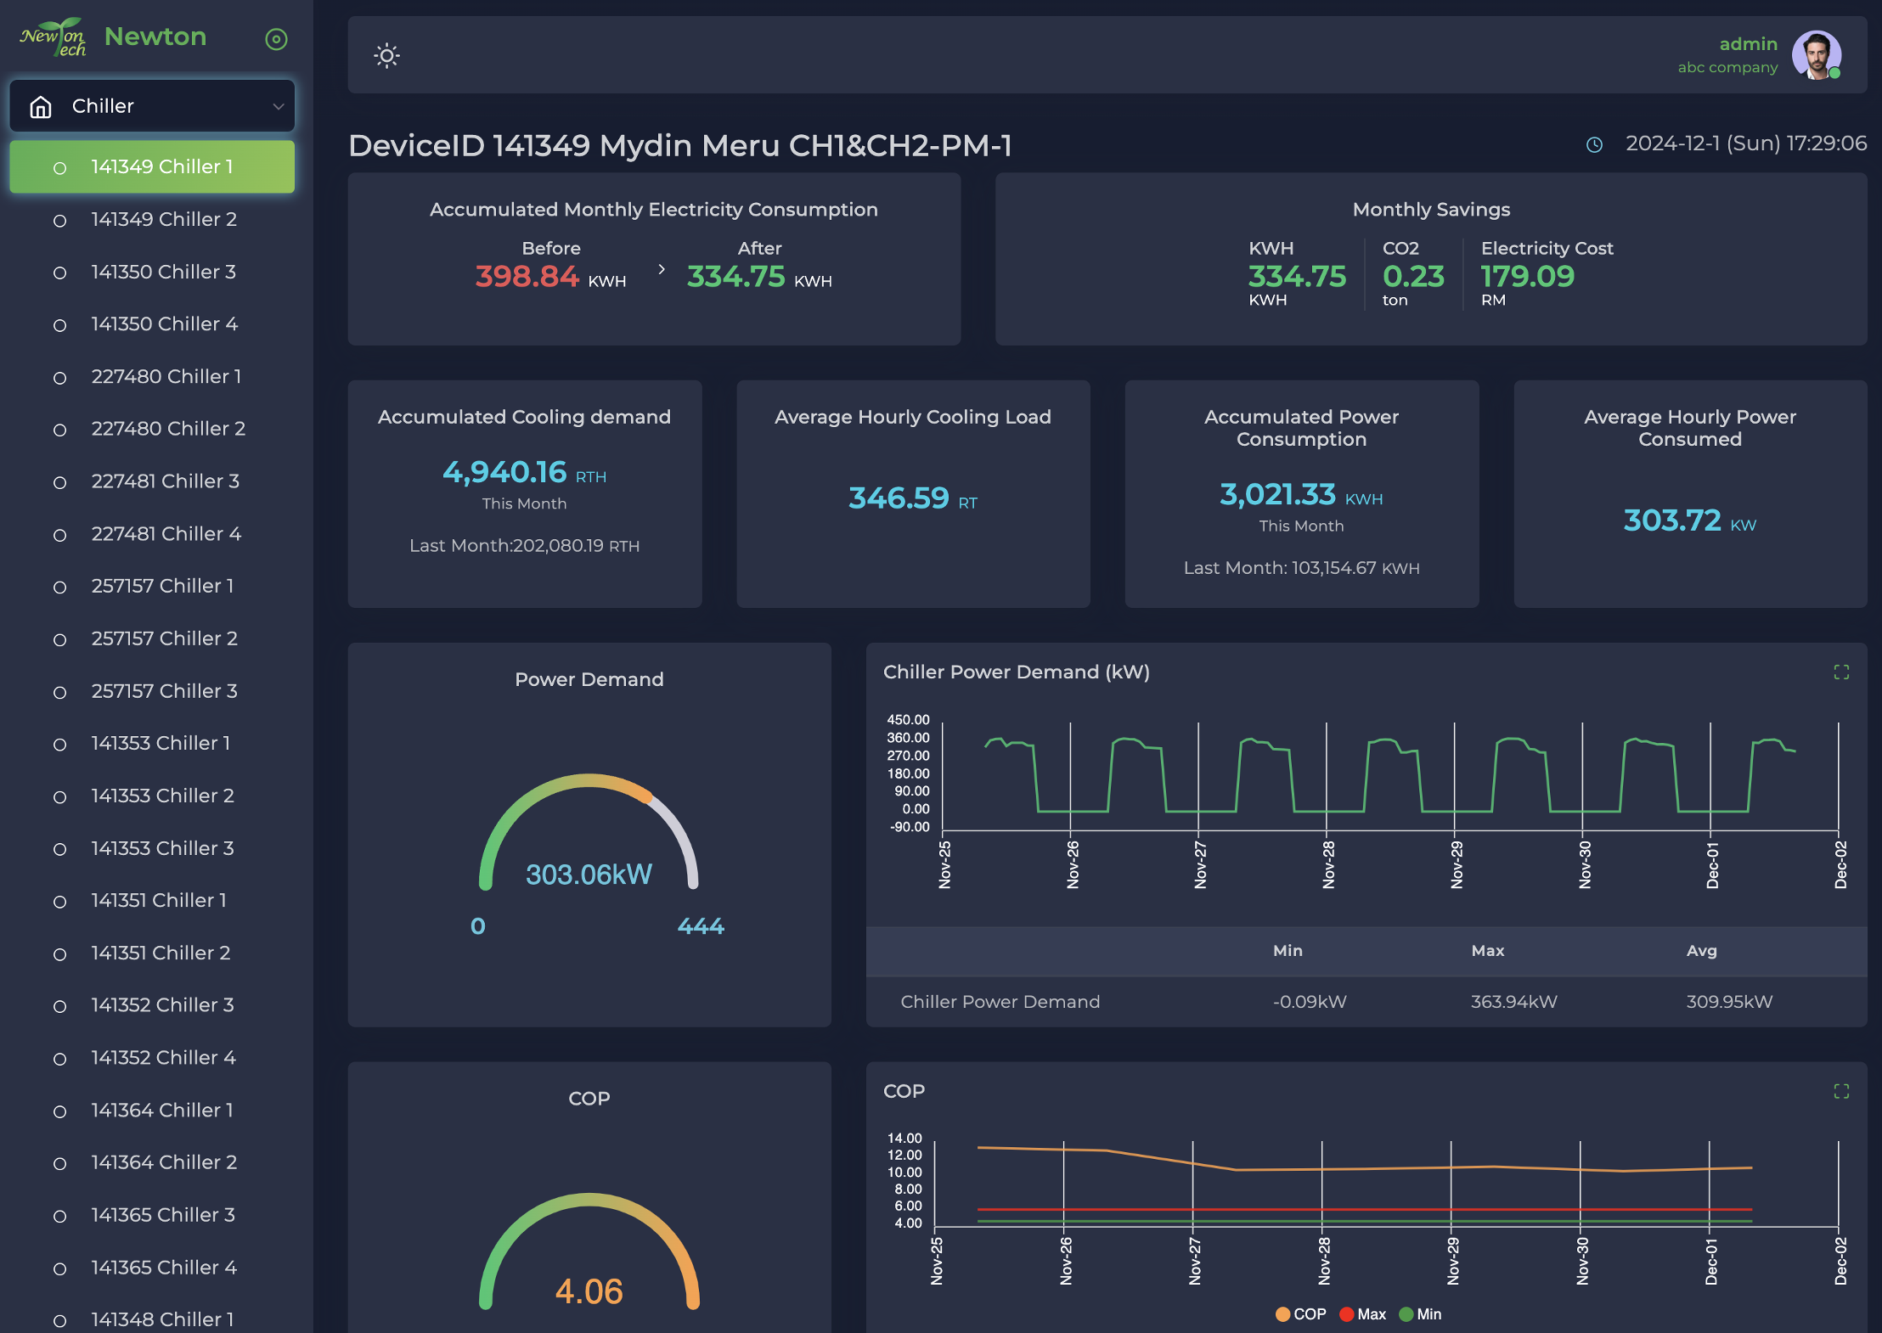Open 257157 Chiller 3
This screenshot has width=1882, height=1333.
click(x=152, y=691)
